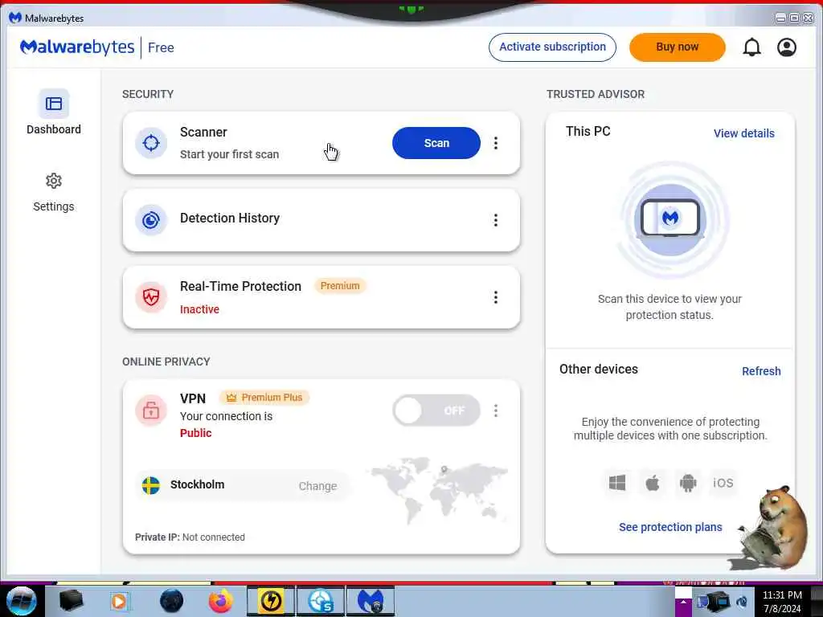Click the orange Buy now button
This screenshot has height=617, width=823.
tap(677, 47)
